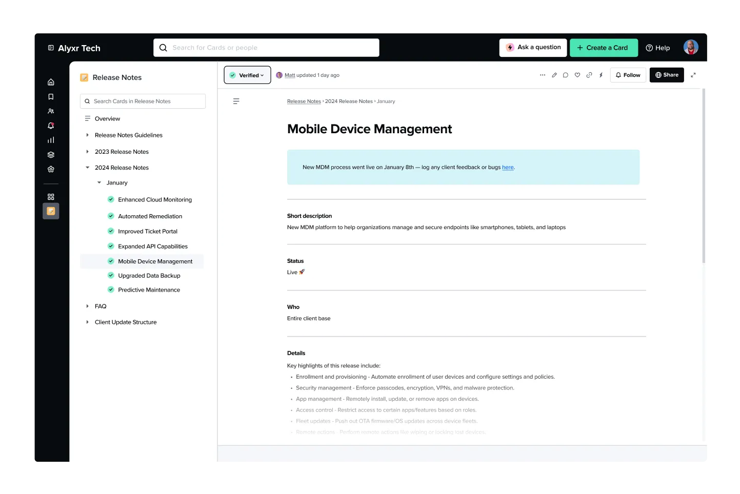Image resolution: width=740 pixels, height=494 pixels.
Task: Go Home using the house icon
Action: [51, 81]
